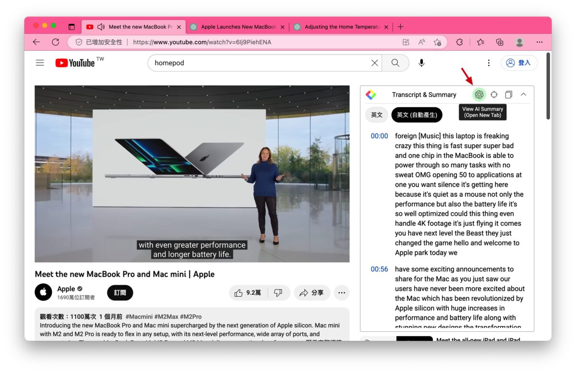This screenshot has height=373, width=576.
Task: Click the page vertical scrollbar
Action: tap(548, 86)
